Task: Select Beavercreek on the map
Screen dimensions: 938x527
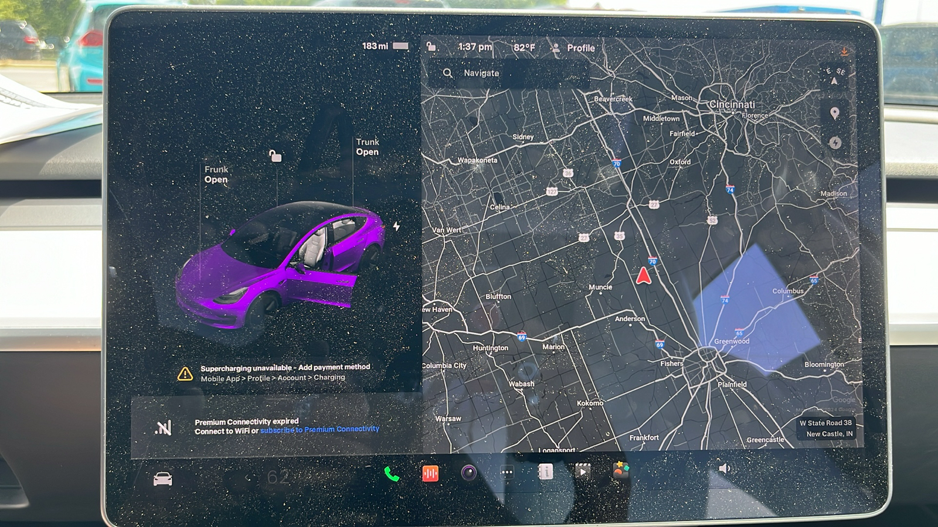Action: click(x=613, y=99)
